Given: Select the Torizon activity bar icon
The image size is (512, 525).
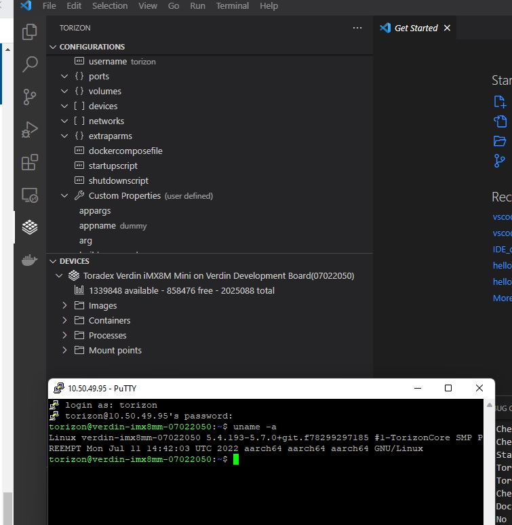Looking at the screenshot, I should tap(29, 227).
